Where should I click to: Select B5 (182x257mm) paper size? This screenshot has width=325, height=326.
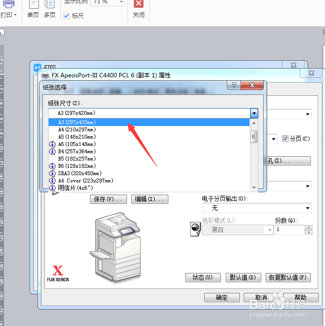(149, 159)
